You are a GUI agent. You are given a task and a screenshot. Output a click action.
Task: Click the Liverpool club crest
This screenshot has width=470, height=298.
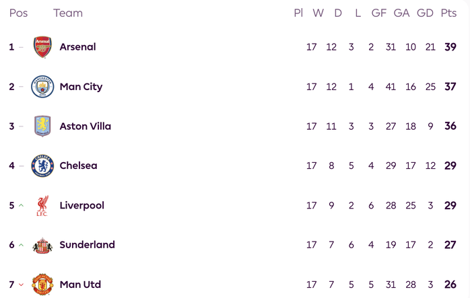pyautogui.click(x=42, y=206)
